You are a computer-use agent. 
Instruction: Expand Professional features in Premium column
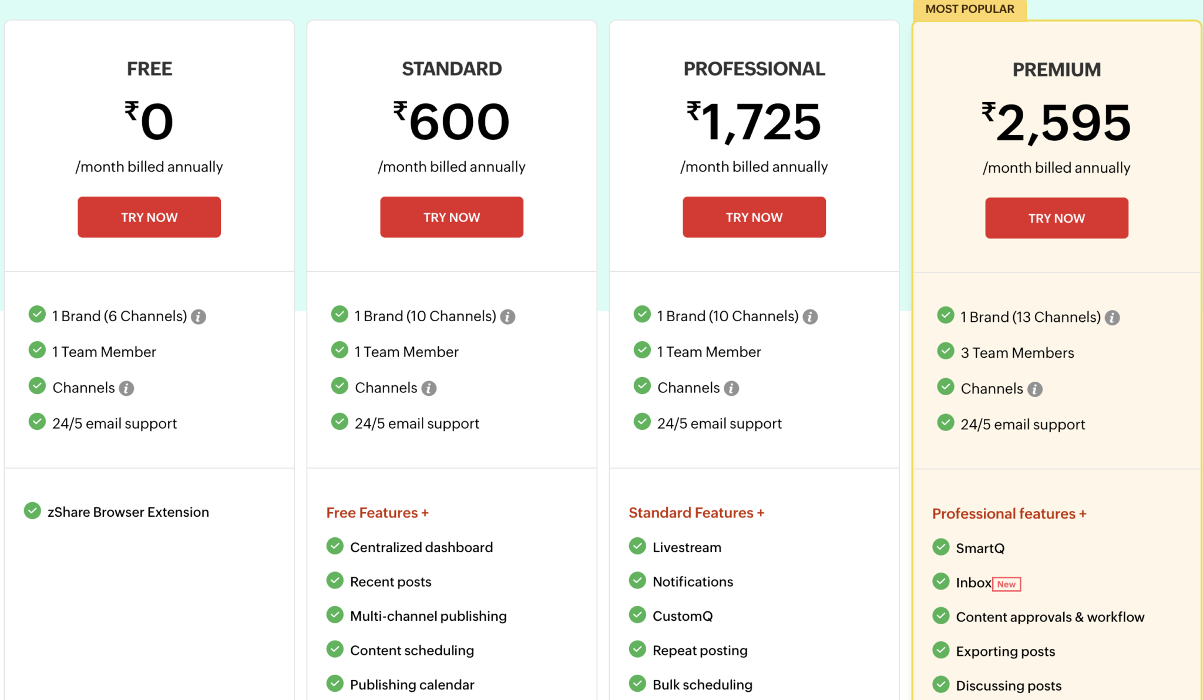point(1009,513)
